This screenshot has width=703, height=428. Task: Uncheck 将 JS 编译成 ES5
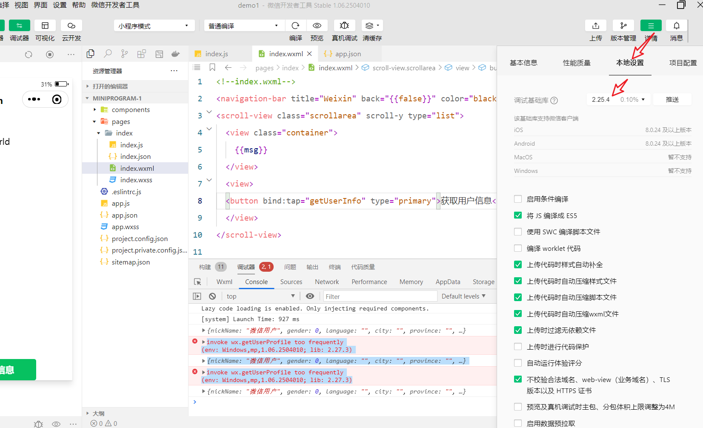(517, 215)
